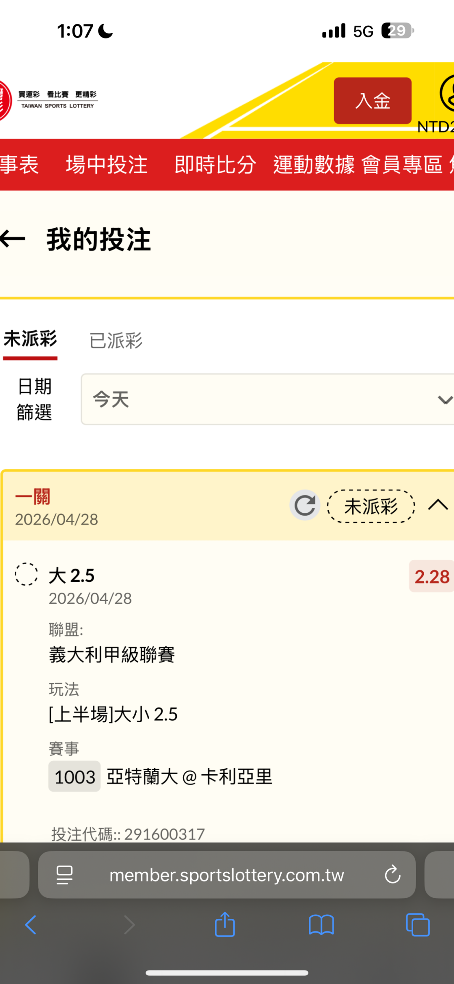This screenshot has width=454, height=984.
Task: Select the dashed circle beside 大 2.5
Action: pyautogui.click(x=26, y=574)
